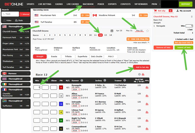Submit all bets
This screenshot has width=195, height=133.
click(184, 47)
